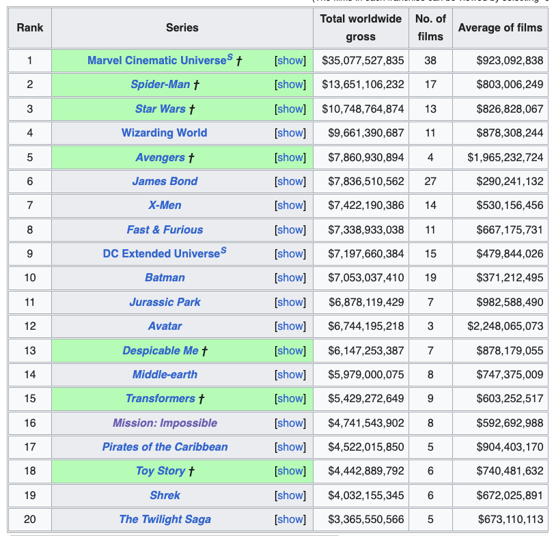Expand the Wizarding World row
This screenshot has height=536, width=554.
tap(290, 132)
